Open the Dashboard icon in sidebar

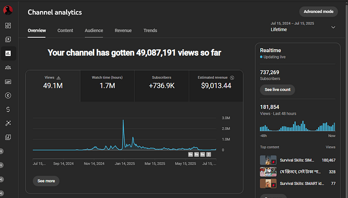coord(8,26)
